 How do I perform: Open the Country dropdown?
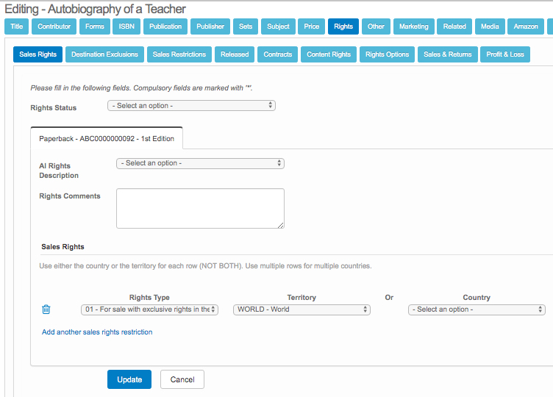pos(477,310)
